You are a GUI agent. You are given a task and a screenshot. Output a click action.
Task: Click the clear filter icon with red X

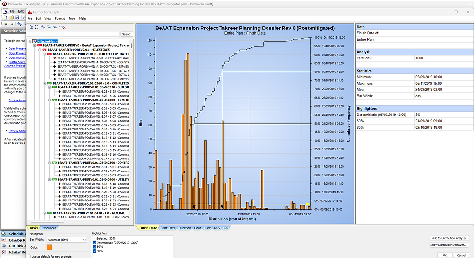[63, 27]
